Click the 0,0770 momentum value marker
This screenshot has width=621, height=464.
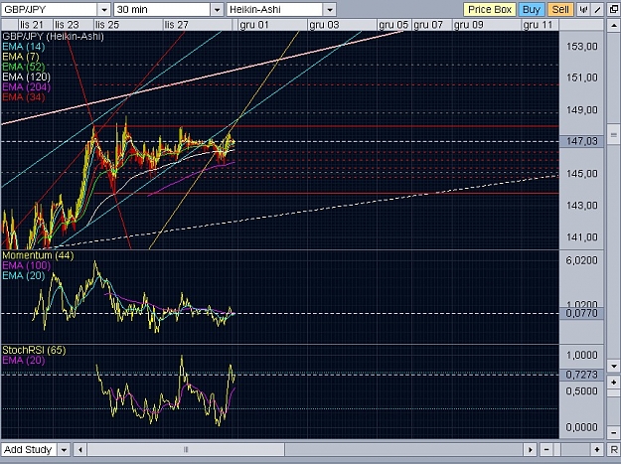point(581,314)
